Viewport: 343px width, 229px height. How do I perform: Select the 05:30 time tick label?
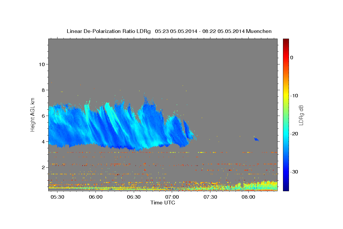(x=57, y=198)
